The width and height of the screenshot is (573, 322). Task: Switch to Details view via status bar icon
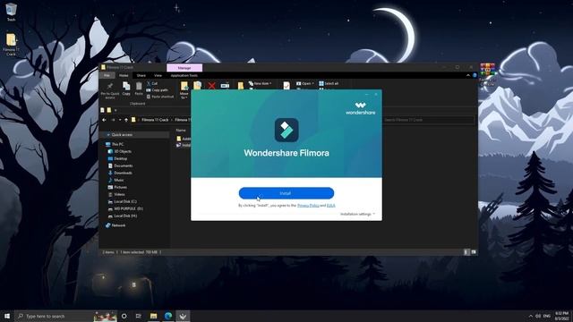(x=466, y=252)
